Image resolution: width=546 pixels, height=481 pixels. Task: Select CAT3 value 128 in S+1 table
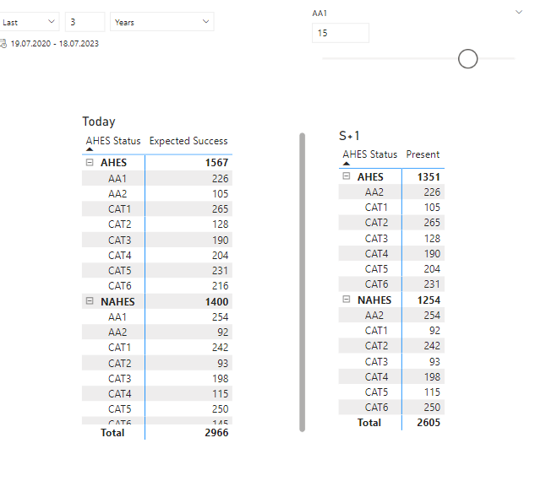(x=432, y=239)
